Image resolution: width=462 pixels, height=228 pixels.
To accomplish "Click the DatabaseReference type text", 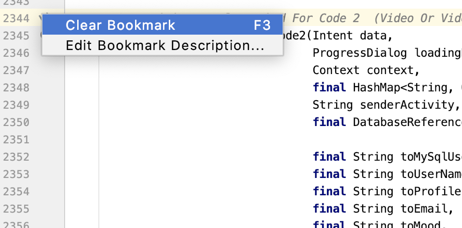I will point(408,122).
